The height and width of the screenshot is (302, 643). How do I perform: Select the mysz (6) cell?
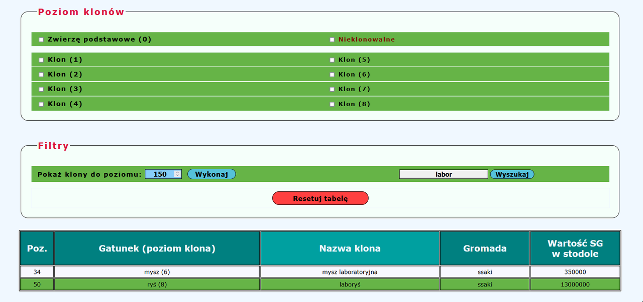click(x=157, y=272)
